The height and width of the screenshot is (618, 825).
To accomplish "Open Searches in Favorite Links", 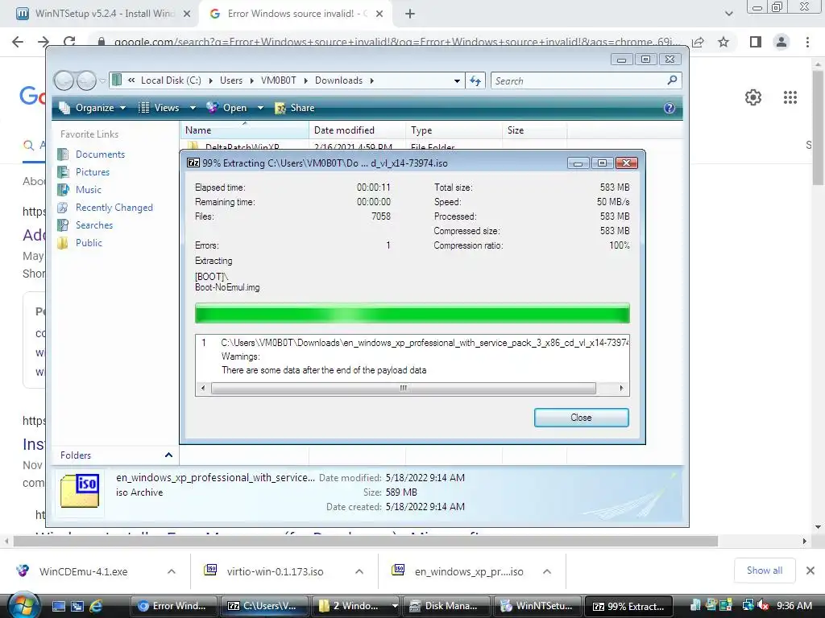I will point(94,225).
